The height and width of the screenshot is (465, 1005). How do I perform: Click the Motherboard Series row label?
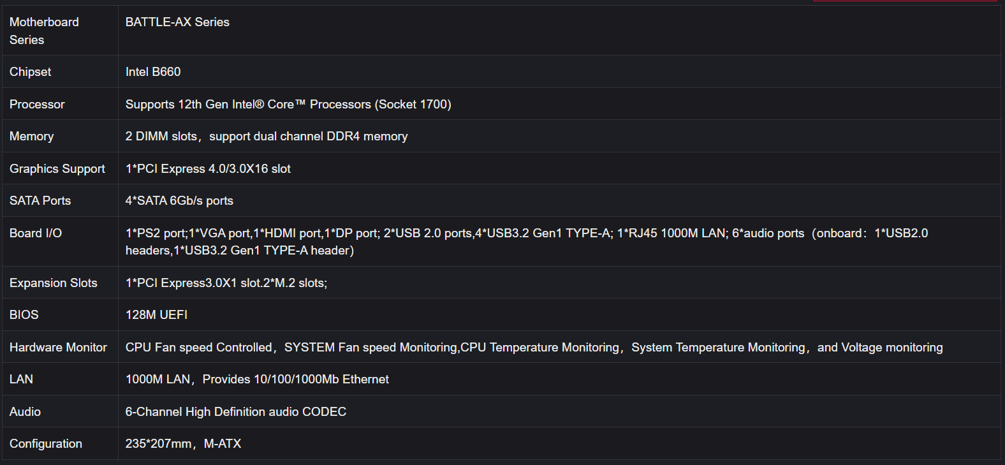(x=44, y=31)
